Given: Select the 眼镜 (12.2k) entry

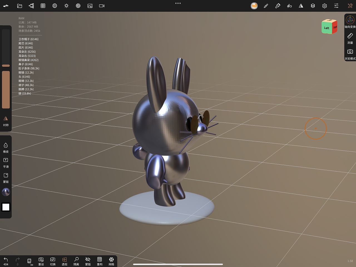Looking at the screenshot, I should point(26,73).
